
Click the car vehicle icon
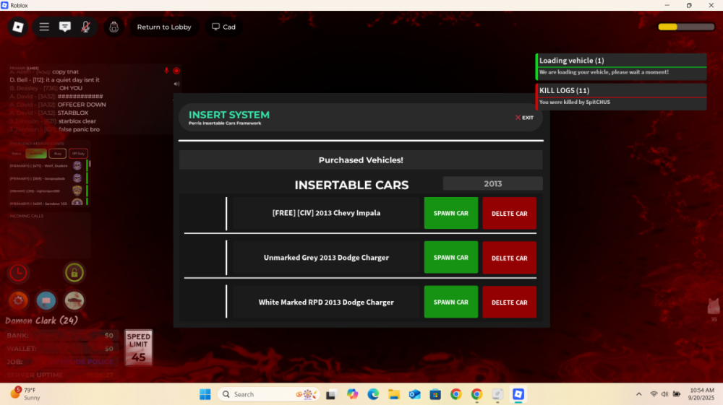(x=74, y=300)
